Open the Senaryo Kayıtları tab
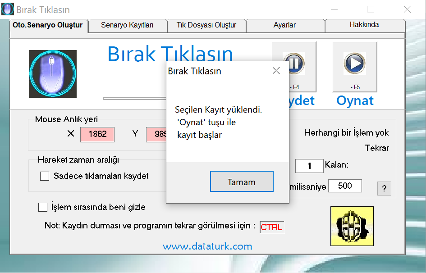 pyautogui.click(x=127, y=25)
